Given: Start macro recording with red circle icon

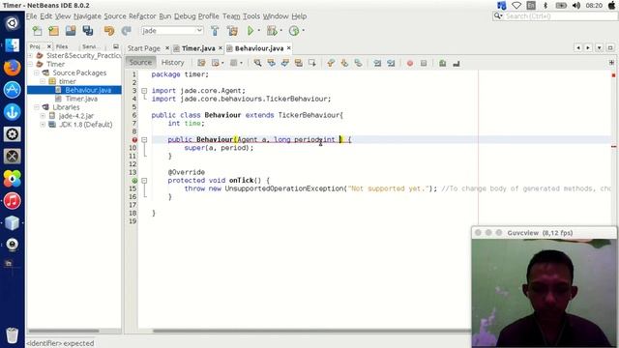Looking at the screenshot, I should point(410,63).
